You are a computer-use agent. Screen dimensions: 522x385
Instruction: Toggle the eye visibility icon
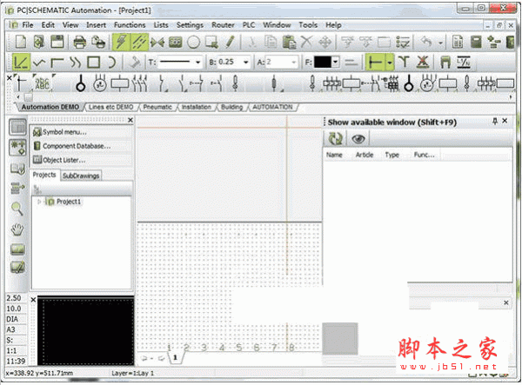pos(358,139)
